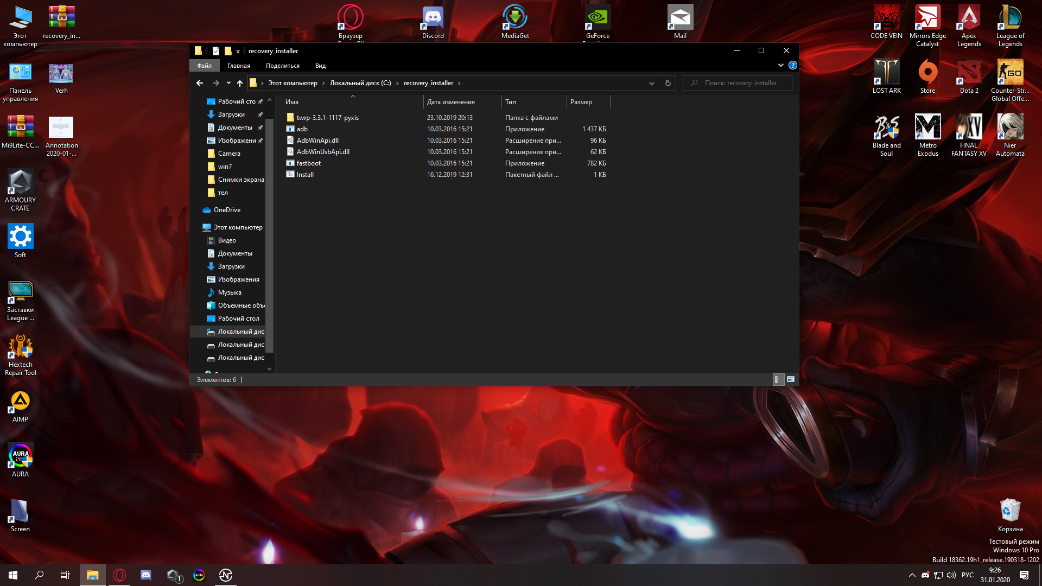Refresh the recovery_installer folder view

pos(668,83)
